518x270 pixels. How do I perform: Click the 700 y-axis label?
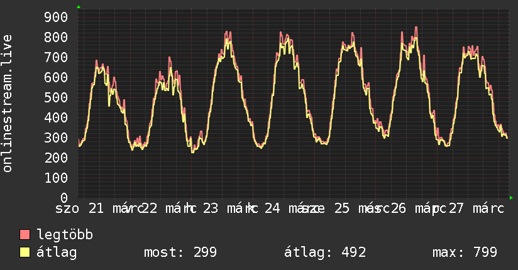(x=56, y=57)
